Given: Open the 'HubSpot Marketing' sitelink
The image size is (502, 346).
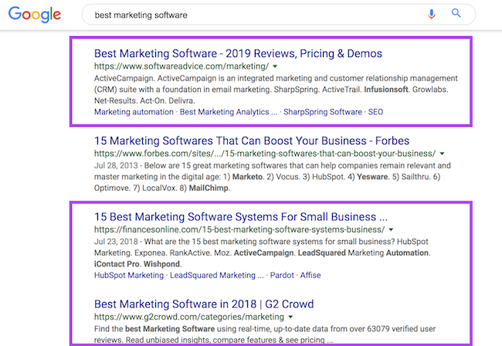Looking at the screenshot, I should pyautogui.click(x=129, y=275).
